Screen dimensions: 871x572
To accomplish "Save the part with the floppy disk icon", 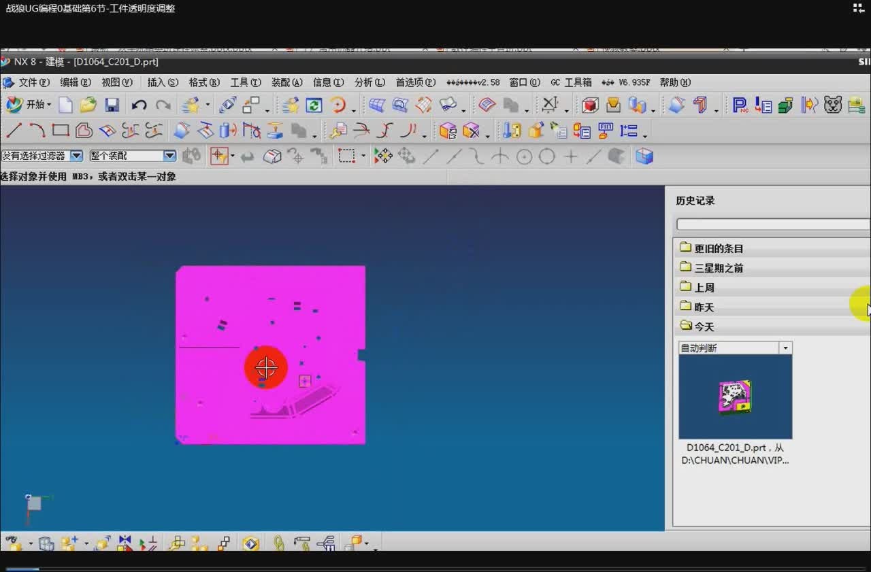I will pos(112,105).
